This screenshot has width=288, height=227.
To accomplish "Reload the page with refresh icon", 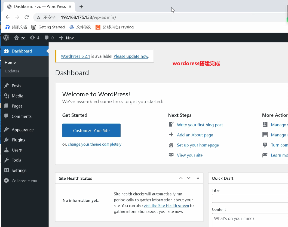I will 27,17.
